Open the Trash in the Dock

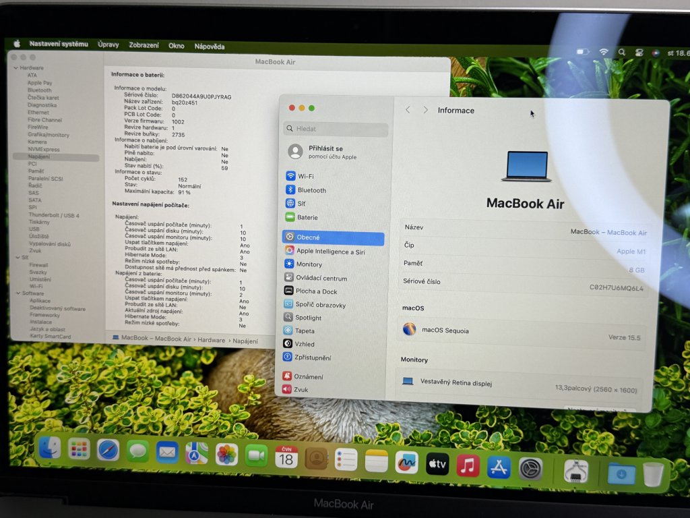(x=653, y=474)
